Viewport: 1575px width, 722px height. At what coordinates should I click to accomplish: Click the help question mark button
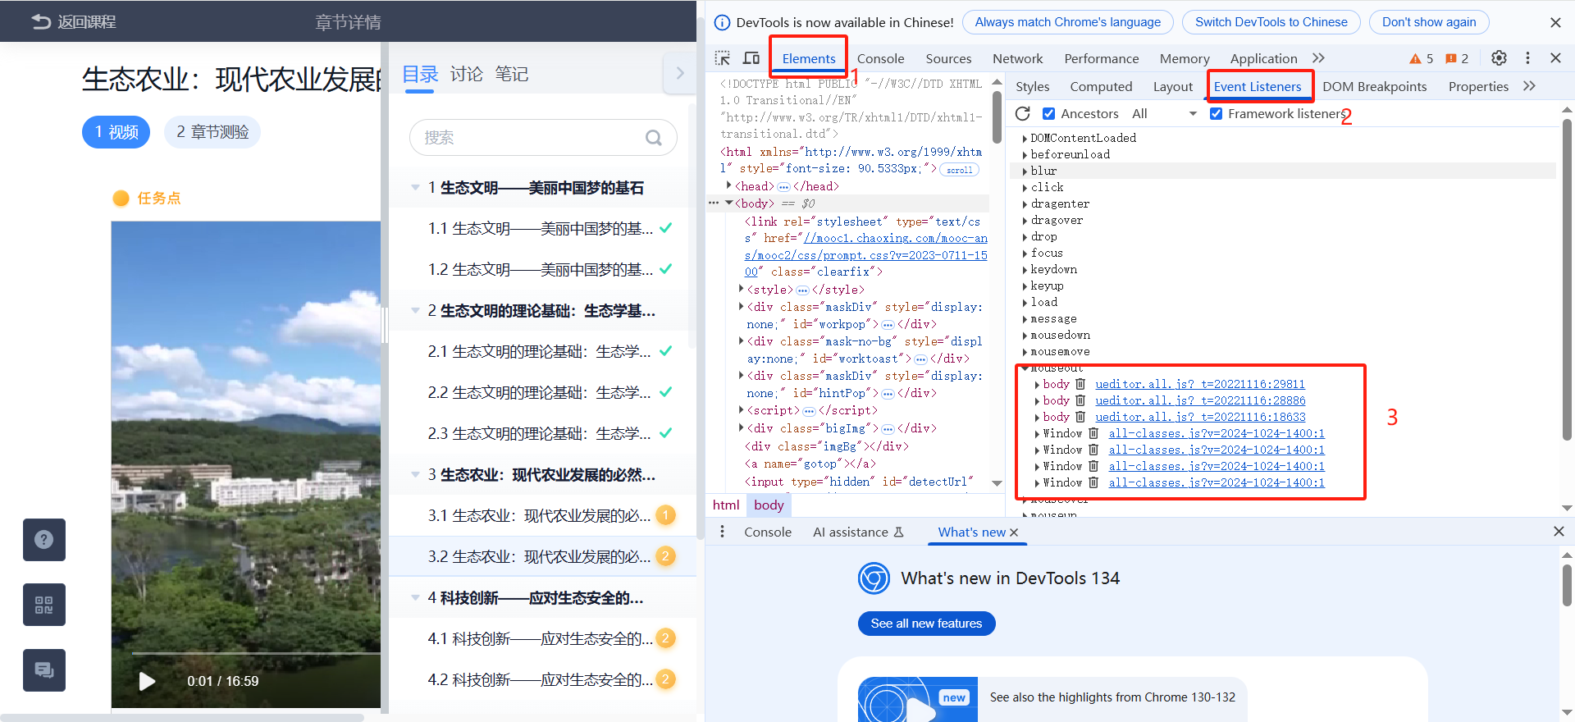[44, 540]
